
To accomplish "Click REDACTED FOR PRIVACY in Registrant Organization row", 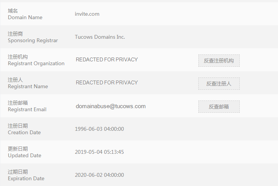I will pos(106,59).
